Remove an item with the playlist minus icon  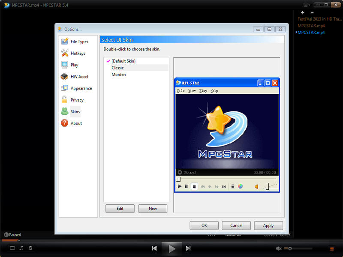coord(312,12)
